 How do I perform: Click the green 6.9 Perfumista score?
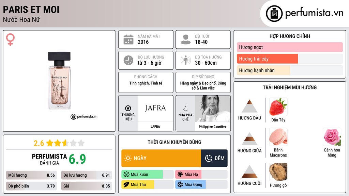[77, 159]
